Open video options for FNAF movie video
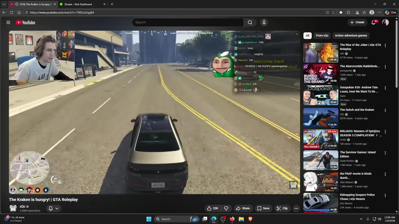This screenshot has width=399, height=224. point(385,175)
